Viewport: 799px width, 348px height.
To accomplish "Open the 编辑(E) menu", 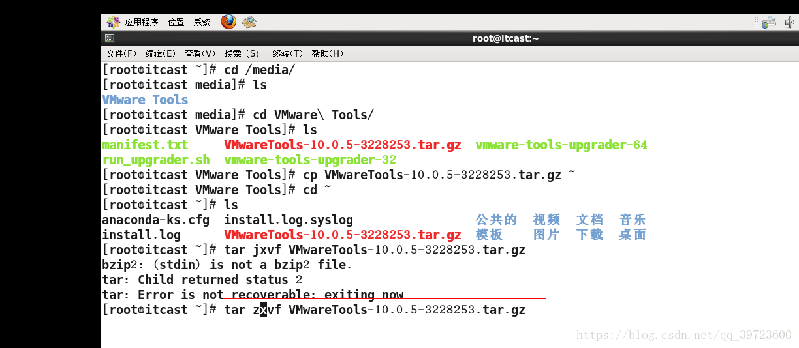I will point(161,53).
